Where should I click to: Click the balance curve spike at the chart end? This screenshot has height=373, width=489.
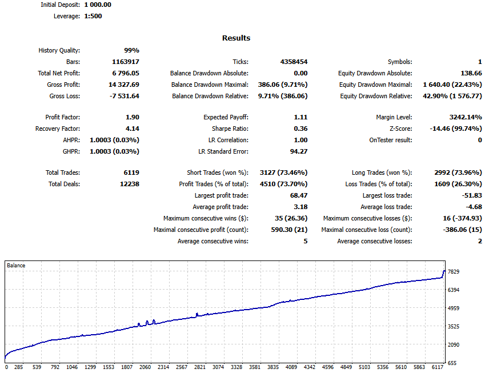[444, 271]
